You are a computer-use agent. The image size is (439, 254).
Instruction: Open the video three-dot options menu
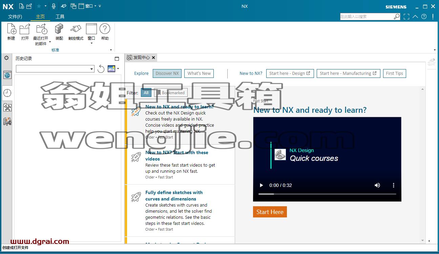(394, 185)
